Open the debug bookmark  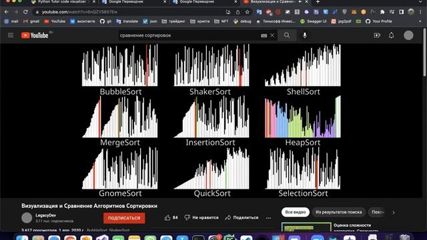click(242, 21)
